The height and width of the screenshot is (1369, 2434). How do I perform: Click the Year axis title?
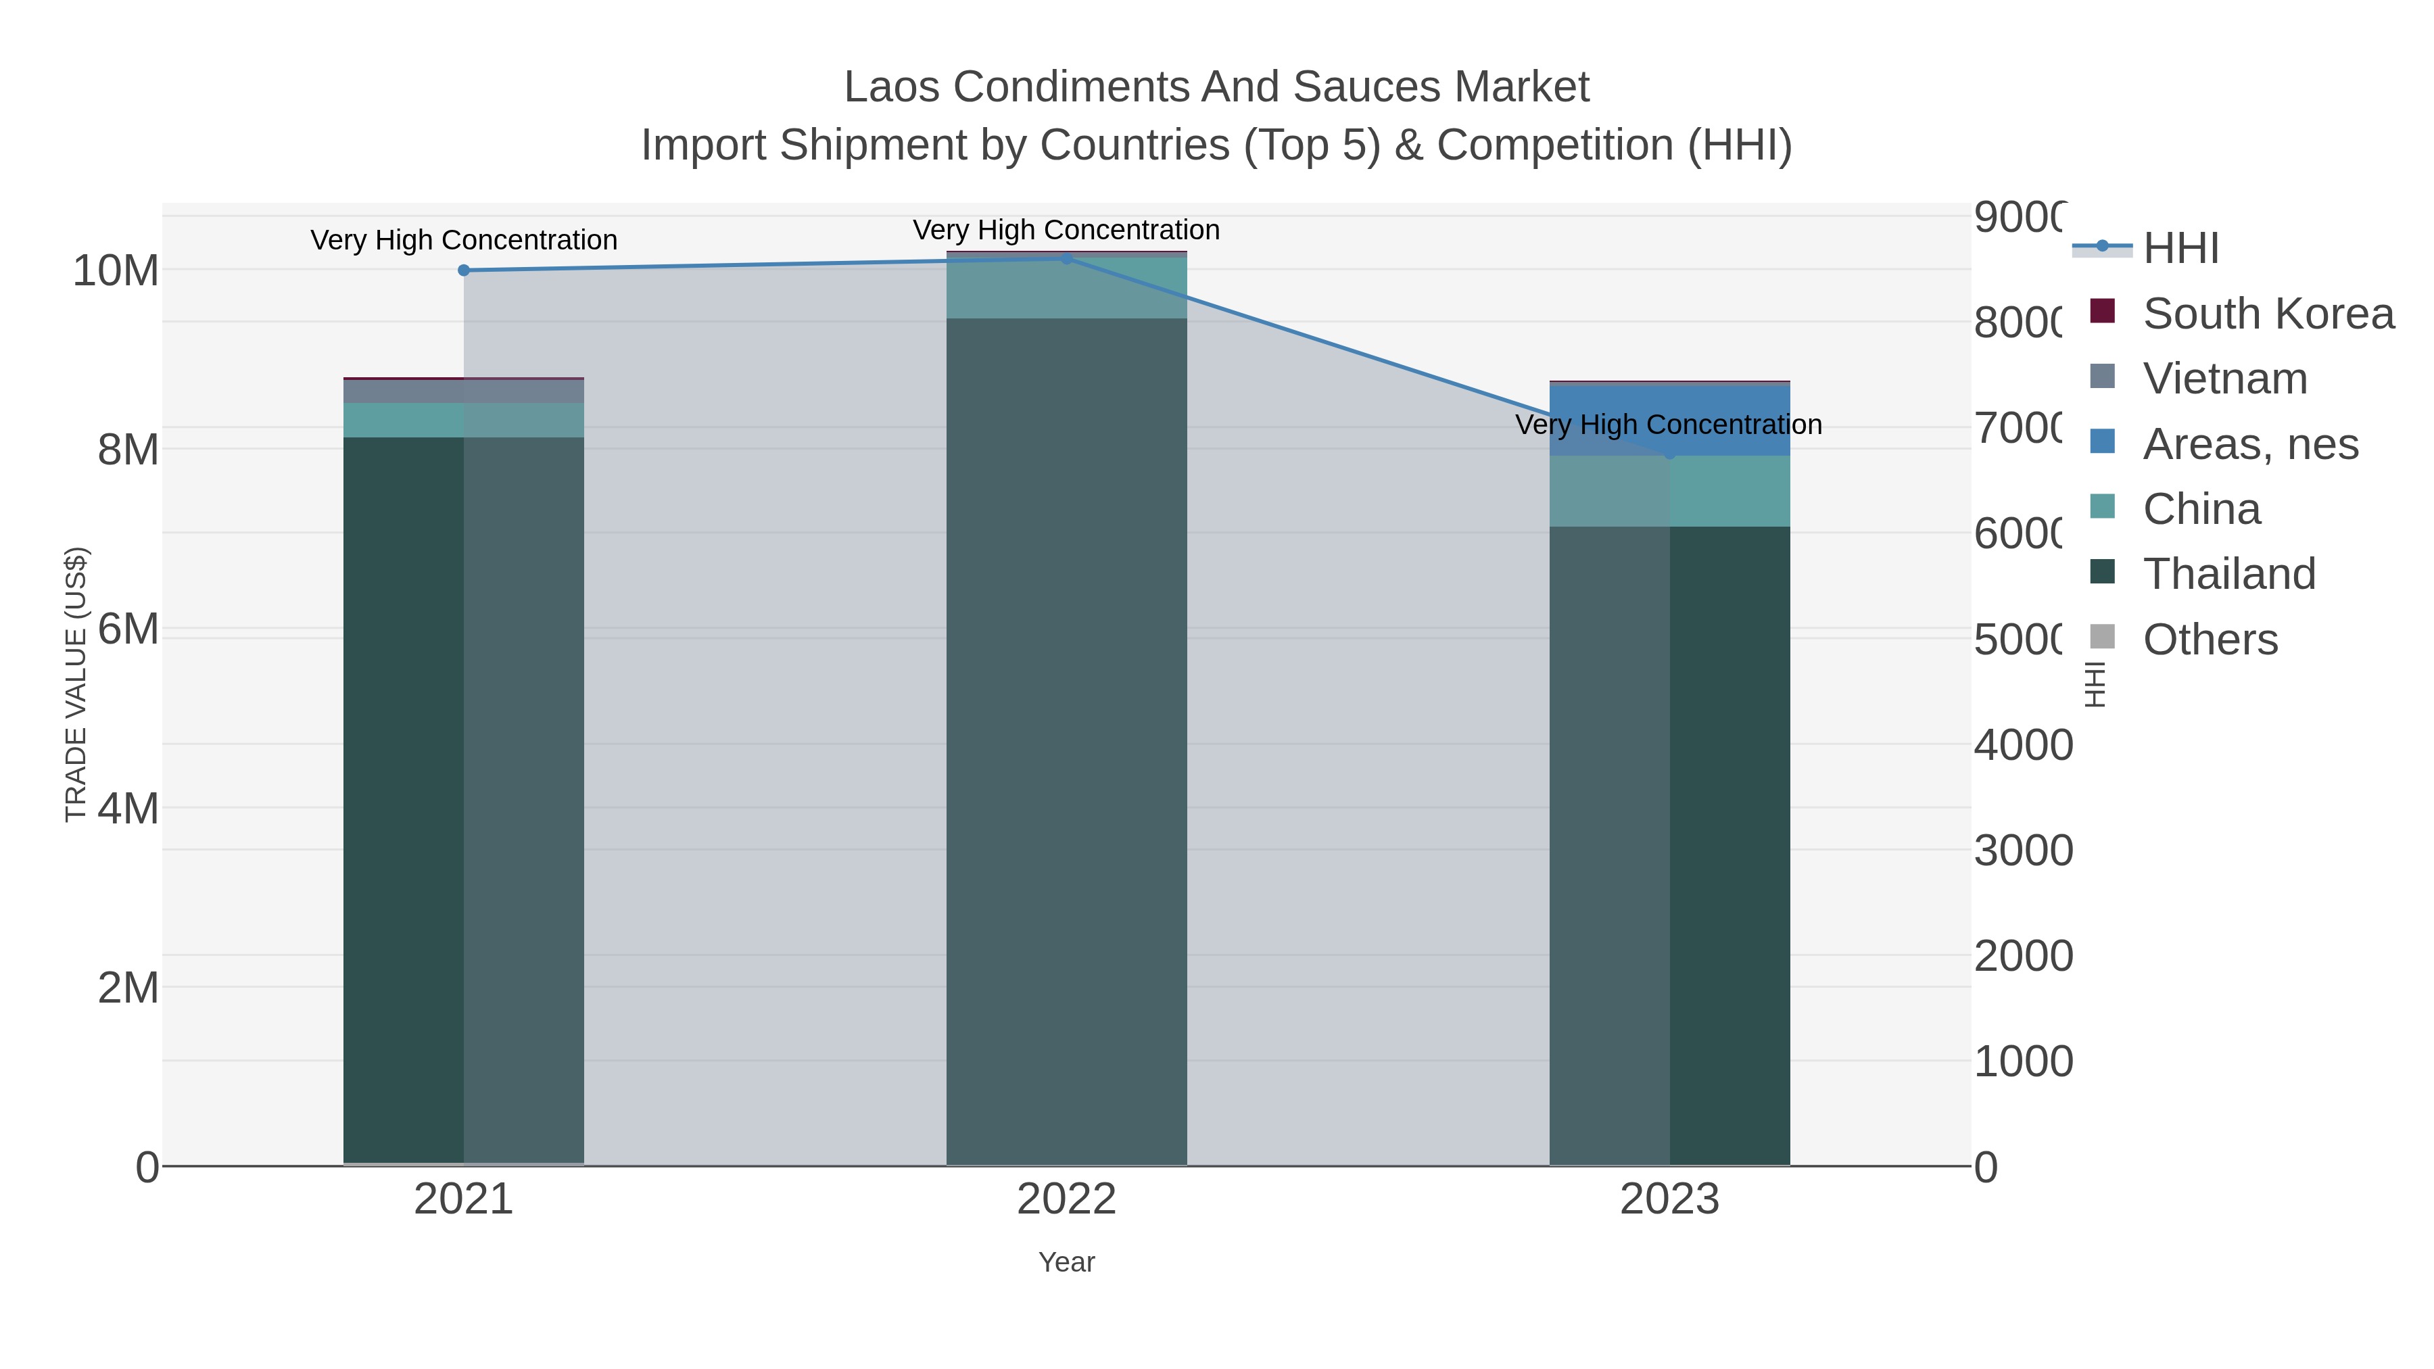pyautogui.click(x=1067, y=1262)
